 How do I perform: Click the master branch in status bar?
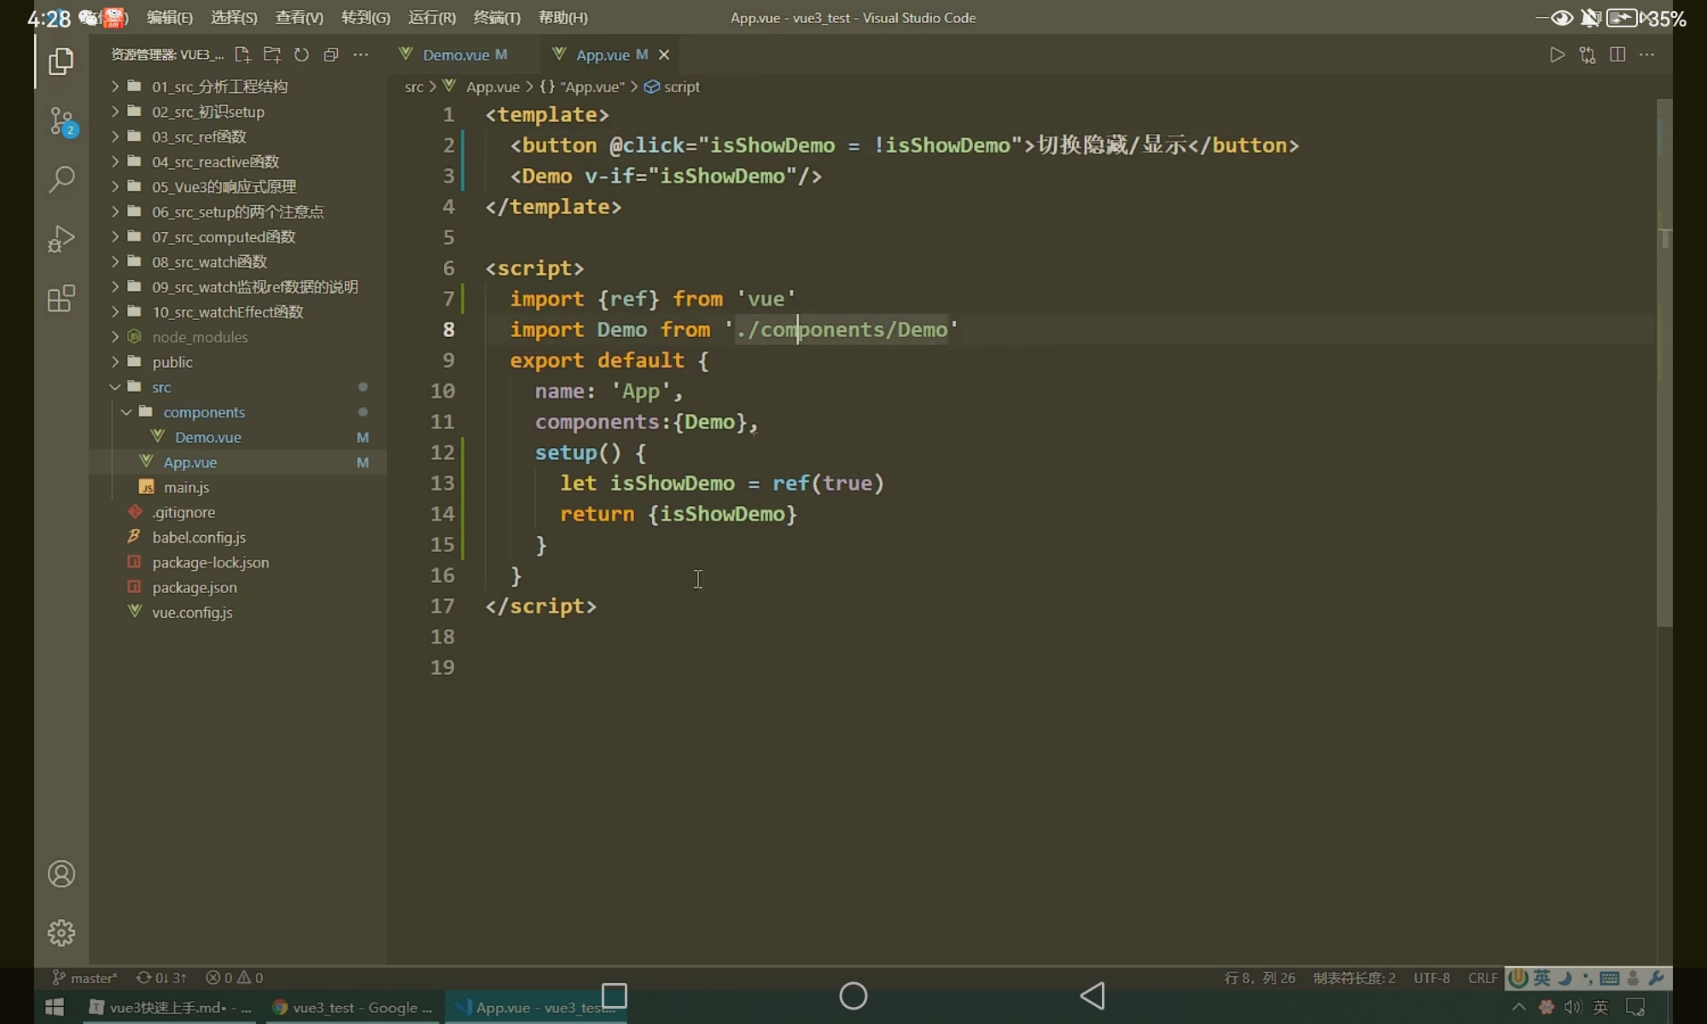[x=85, y=978]
